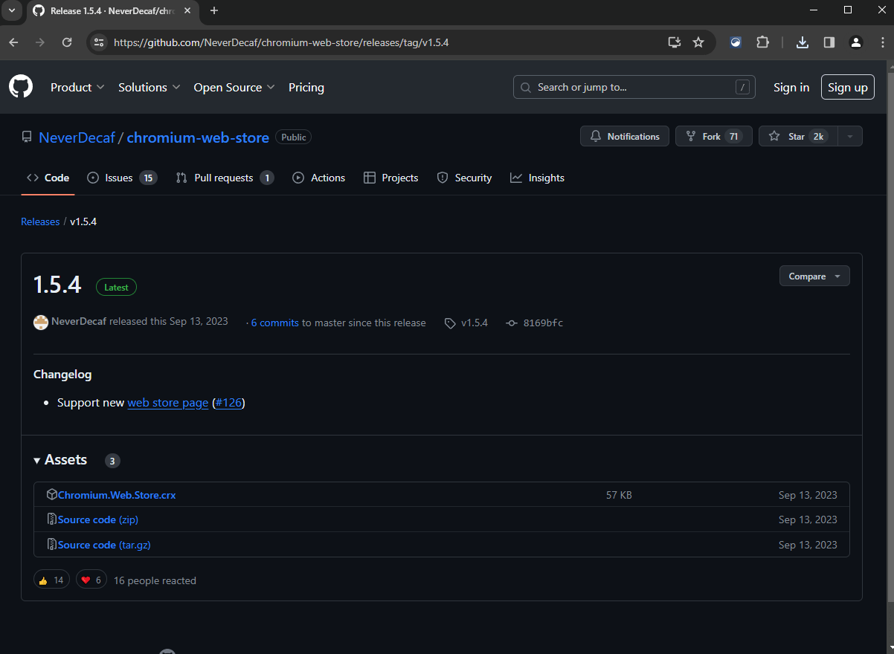Click the NeverDecaf avatar image

[41, 323]
